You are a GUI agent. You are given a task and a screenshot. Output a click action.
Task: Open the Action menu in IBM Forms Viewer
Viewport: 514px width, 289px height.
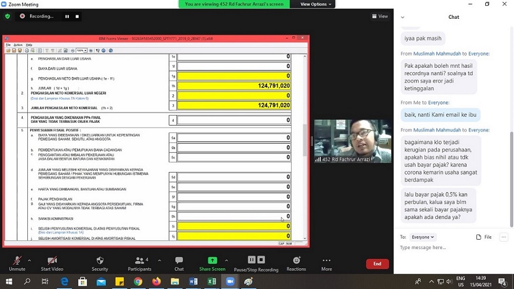tap(18, 45)
